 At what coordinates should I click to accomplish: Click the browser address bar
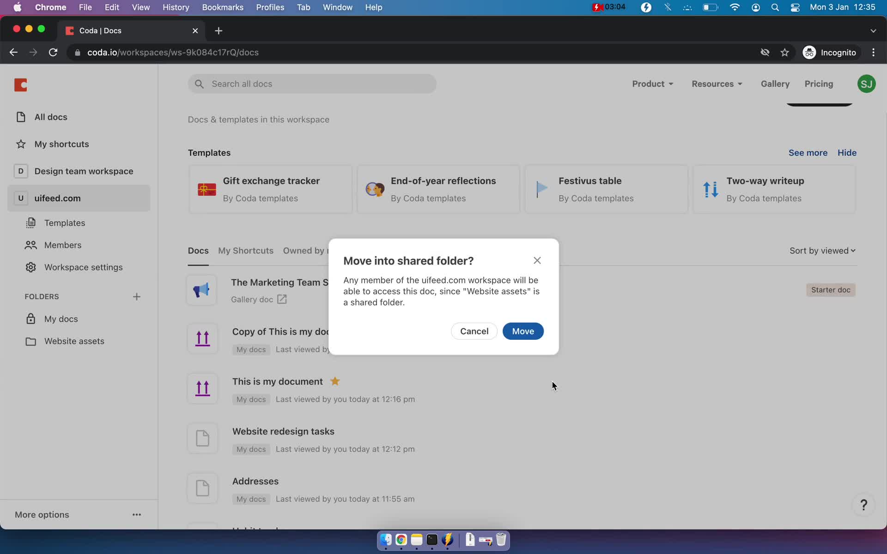[416, 53]
